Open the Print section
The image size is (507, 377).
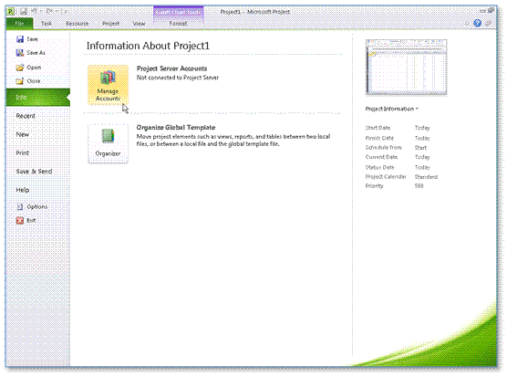pos(22,152)
